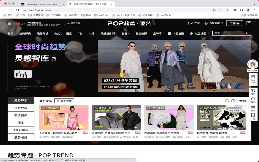Click the MORE link
This screenshot has width=259, height=162.
[x=242, y=101]
